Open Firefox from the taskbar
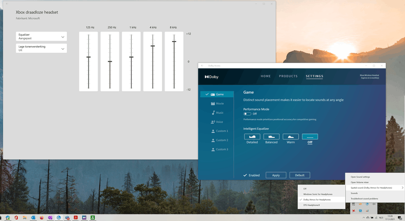 tap(42, 217)
